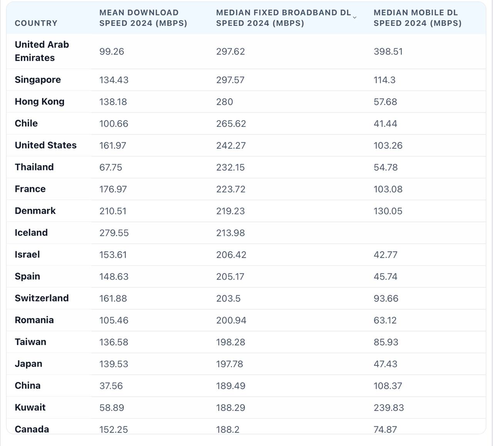Open the Hong Kong row label
Viewport: 493px width, 446px height.
(x=39, y=102)
